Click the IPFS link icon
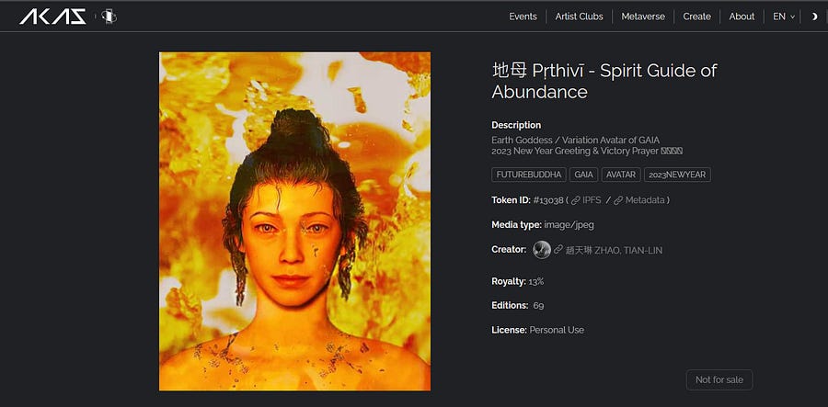The height and width of the screenshot is (407, 828). [x=576, y=200]
